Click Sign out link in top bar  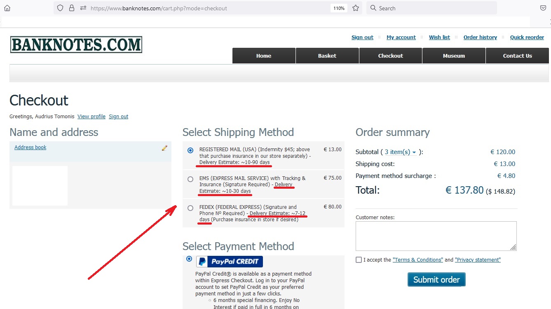pyautogui.click(x=362, y=37)
